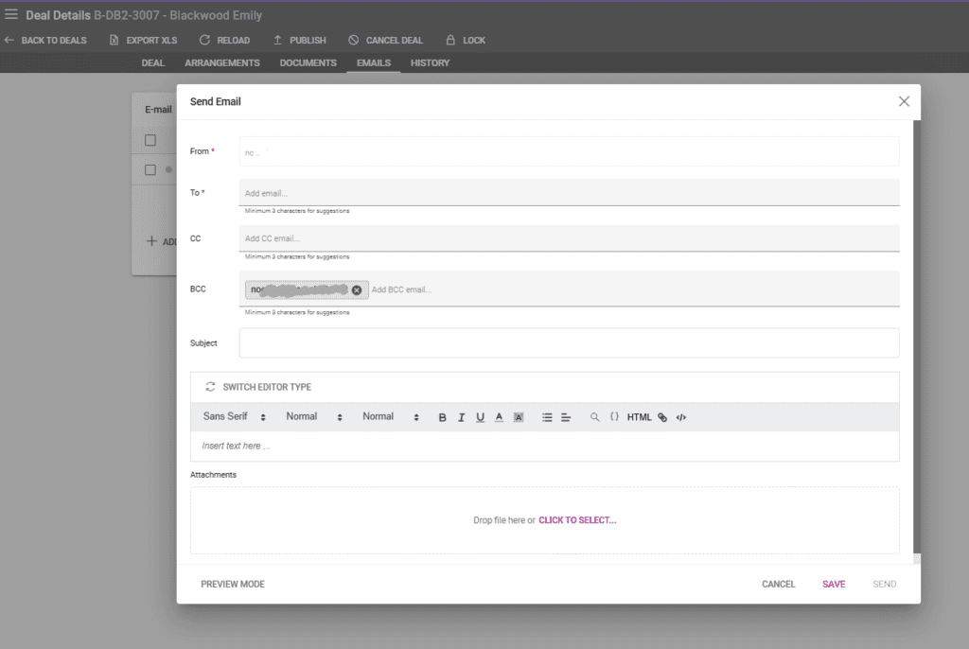Insert a link using chain icon
The width and height of the screenshot is (969, 649).
(x=662, y=417)
